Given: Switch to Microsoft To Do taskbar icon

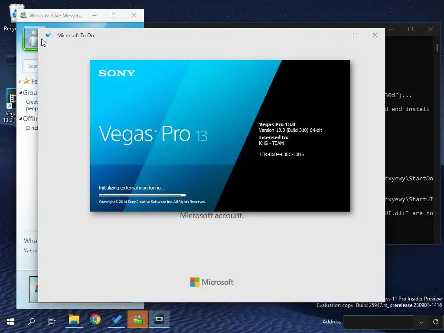Looking at the screenshot, I should coord(117,320).
